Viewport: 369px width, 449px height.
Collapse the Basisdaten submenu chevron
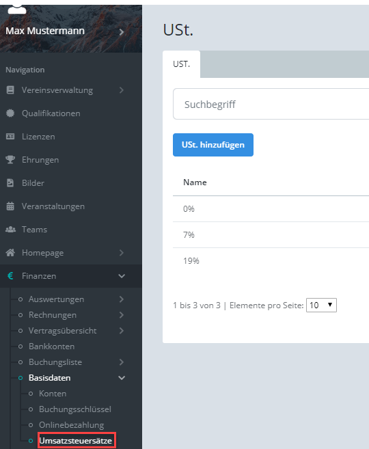coord(122,378)
